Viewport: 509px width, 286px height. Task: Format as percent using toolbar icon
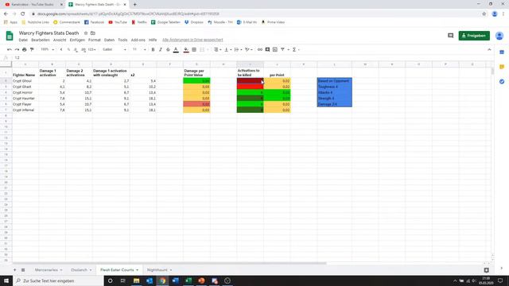pyautogui.click(x=68, y=49)
